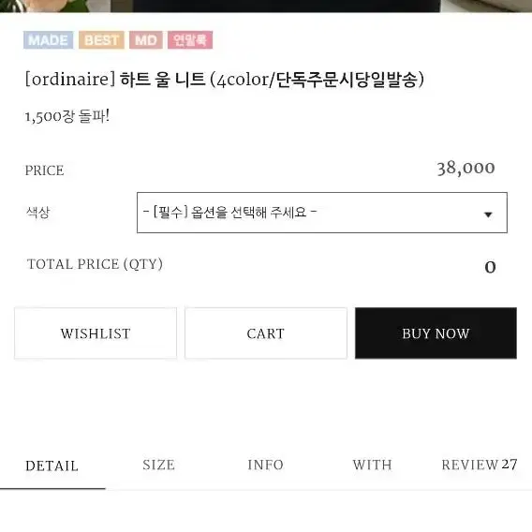The height and width of the screenshot is (532, 532).
Task: Click the 연말룩 badge icon
Action: (190, 40)
